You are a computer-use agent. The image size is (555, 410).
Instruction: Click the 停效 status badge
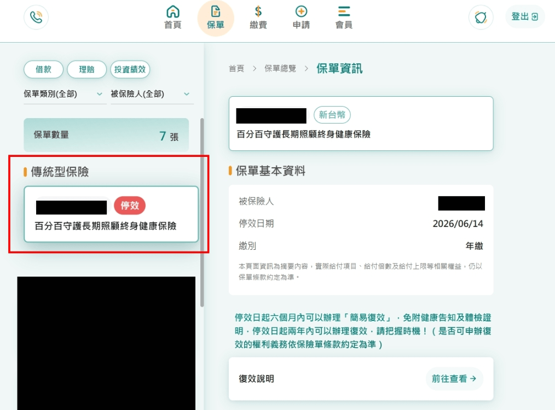coord(130,206)
